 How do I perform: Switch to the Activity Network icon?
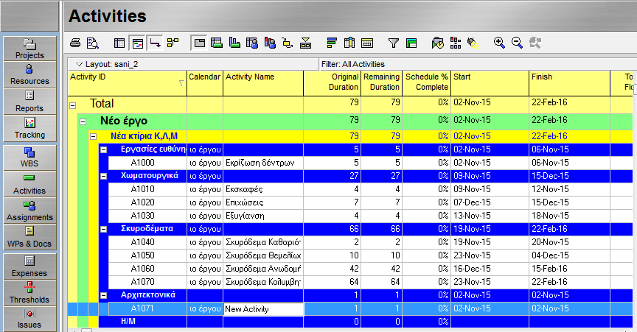click(x=173, y=43)
